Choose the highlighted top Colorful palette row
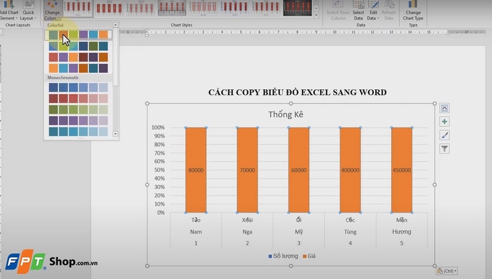This screenshot has width=492, height=279. [x=78, y=35]
